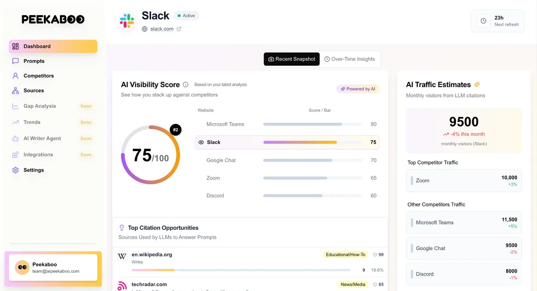
Task: Click Slack's orange score bar
Action: tap(300, 142)
